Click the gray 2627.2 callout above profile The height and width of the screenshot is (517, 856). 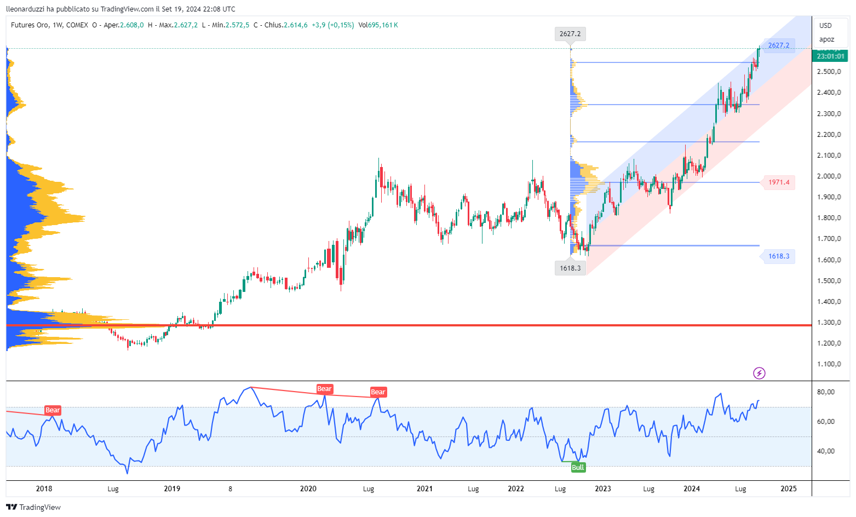pos(570,34)
